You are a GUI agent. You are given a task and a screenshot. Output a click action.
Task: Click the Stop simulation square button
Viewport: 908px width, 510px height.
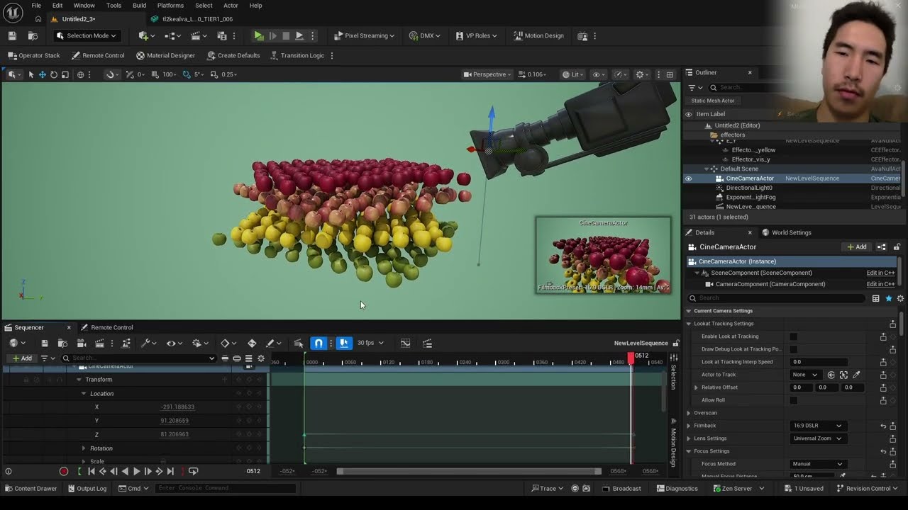point(286,35)
